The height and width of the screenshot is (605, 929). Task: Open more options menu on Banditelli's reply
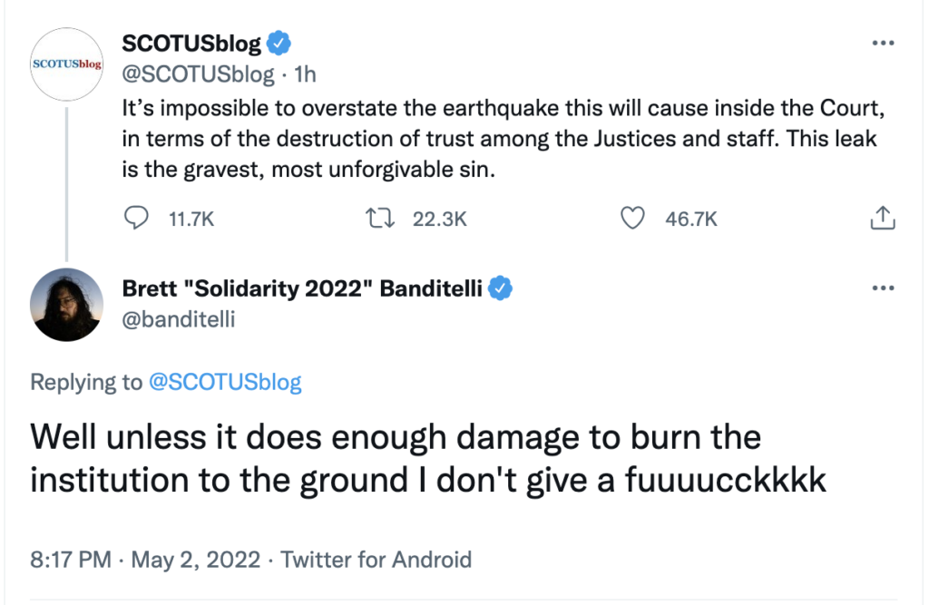point(883,288)
